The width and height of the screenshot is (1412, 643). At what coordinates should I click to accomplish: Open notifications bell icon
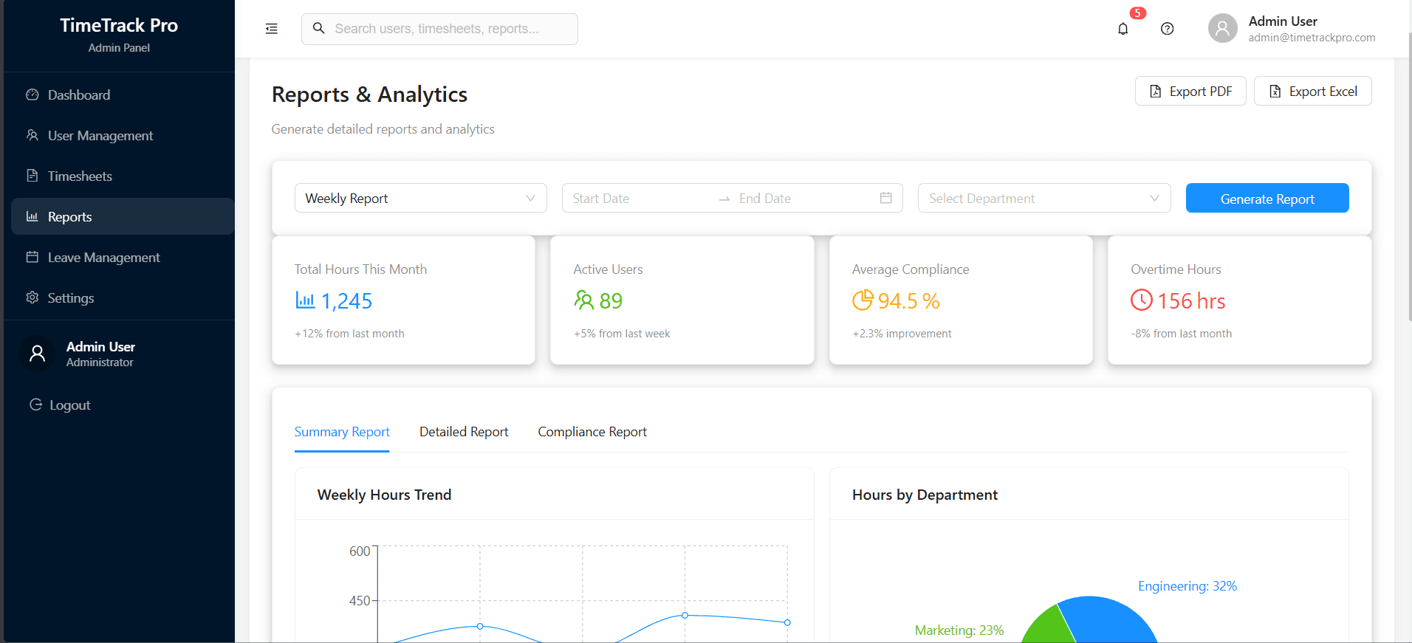(1123, 29)
